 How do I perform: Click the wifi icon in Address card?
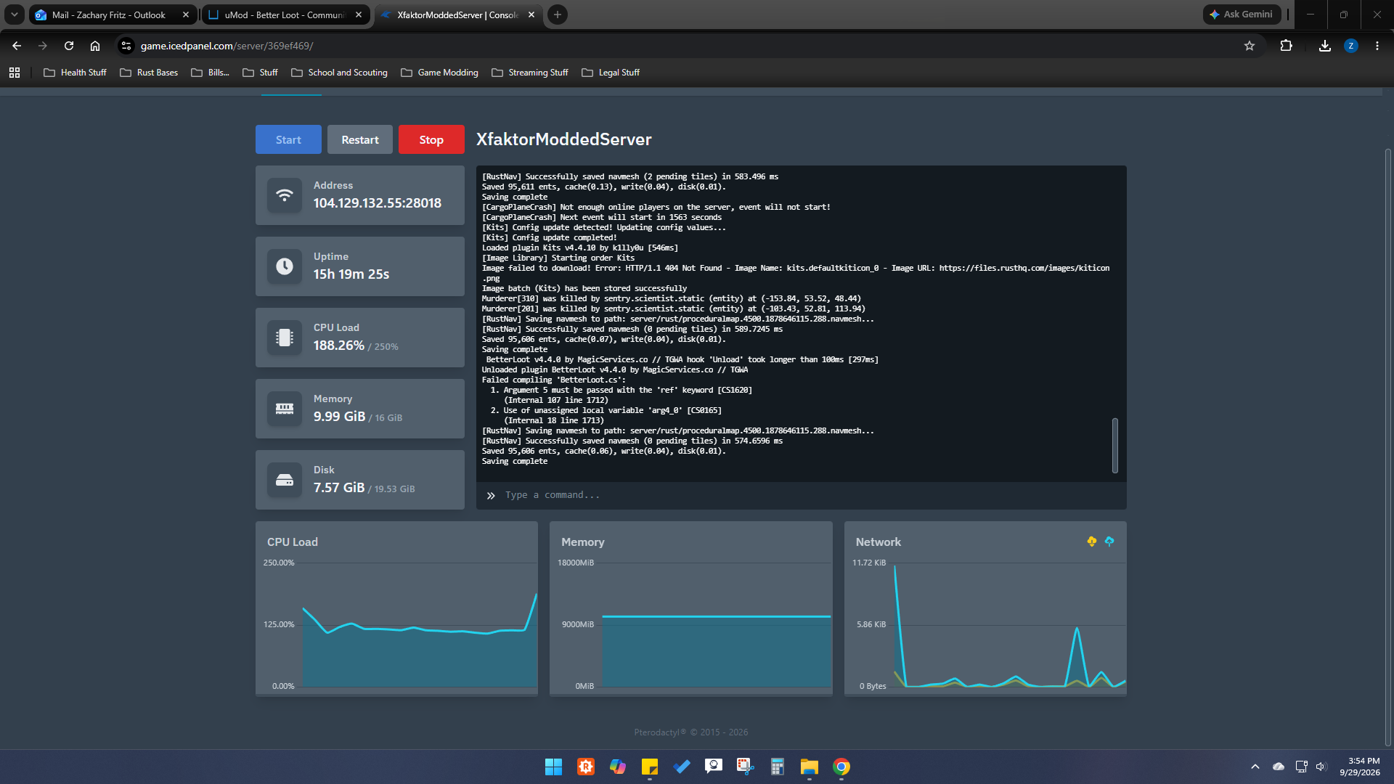(x=285, y=195)
